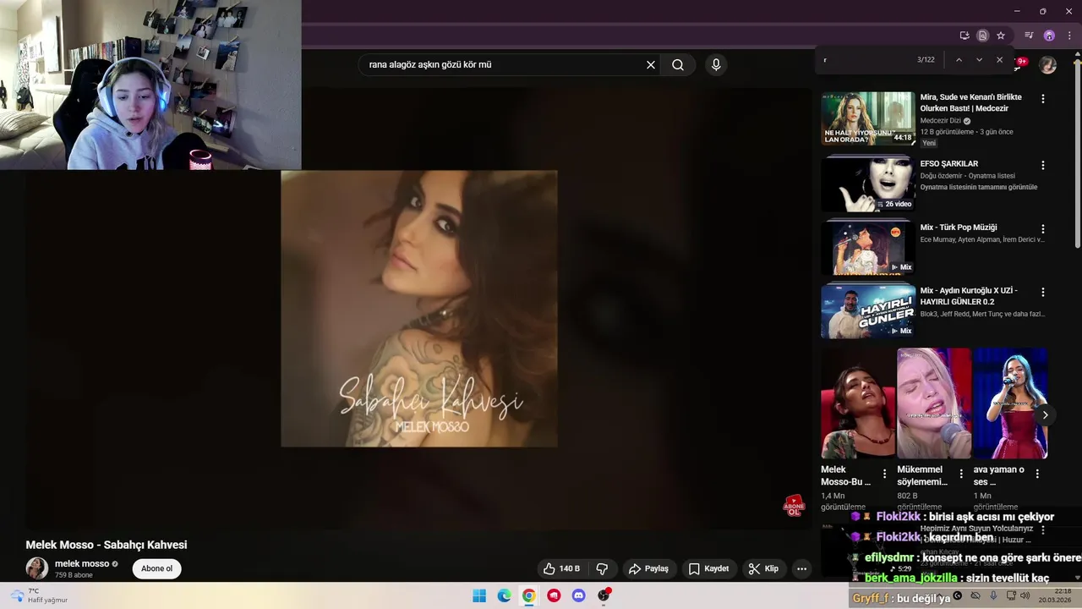
Task: Click the microphone icon in the system tray
Action: coord(993,595)
